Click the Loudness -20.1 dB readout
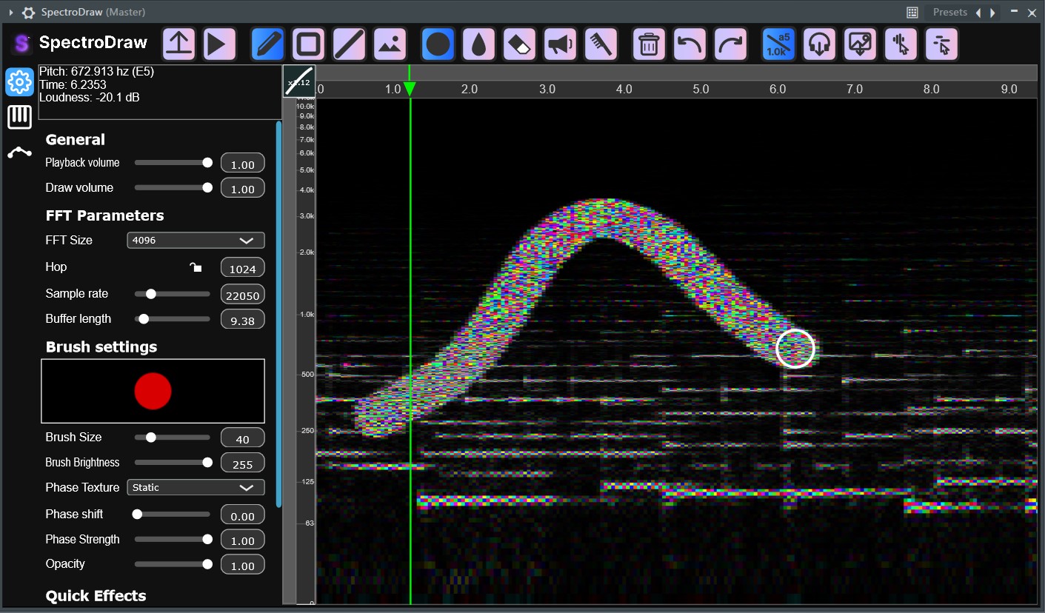The height and width of the screenshot is (613, 1045). [x=89, y=98]
